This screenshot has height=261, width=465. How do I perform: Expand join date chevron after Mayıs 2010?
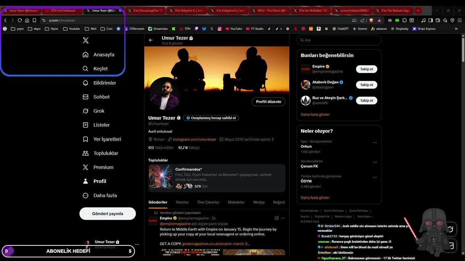point(273,139)
